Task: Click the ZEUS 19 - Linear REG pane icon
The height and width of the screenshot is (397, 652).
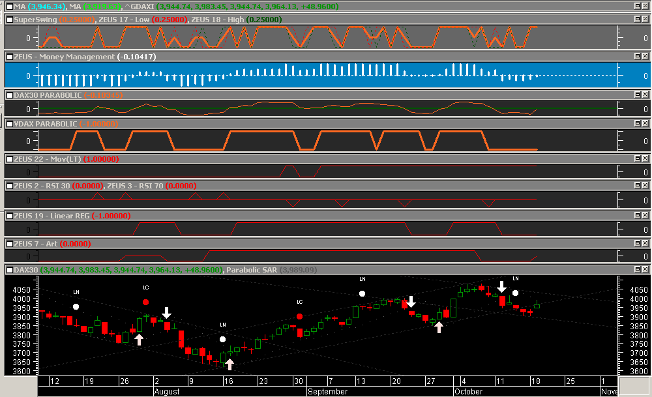Action: pos(9,216)
